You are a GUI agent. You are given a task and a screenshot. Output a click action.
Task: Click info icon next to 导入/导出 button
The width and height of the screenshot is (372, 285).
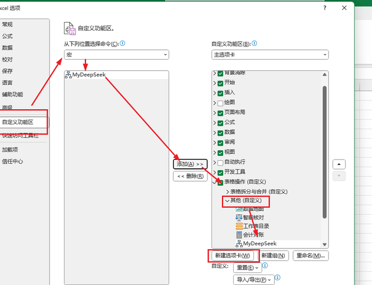pyautogui.click(x=278, y=277)
